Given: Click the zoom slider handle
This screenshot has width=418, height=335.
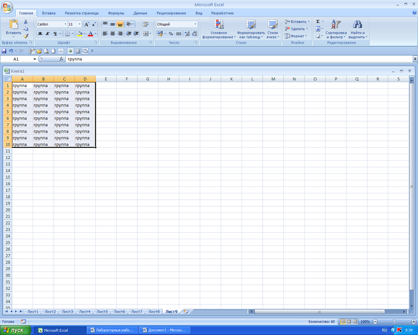Looking at the screenshot, I should click(394, 321).
